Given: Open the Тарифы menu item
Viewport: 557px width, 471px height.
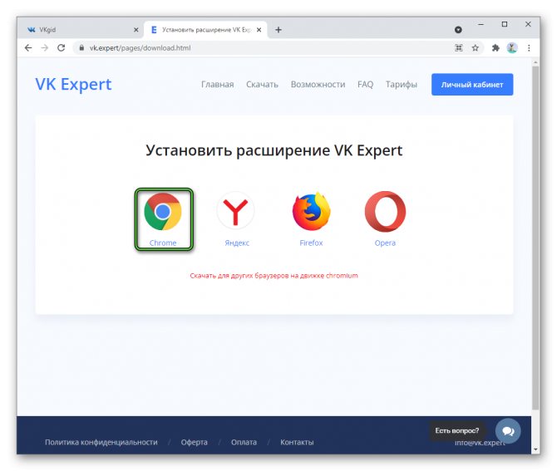Looking at the screenshot, I should (402, 85).
